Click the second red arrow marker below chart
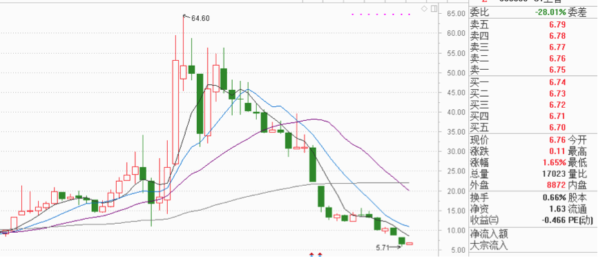This screenshot has width=598, height=257. (320, 254)
